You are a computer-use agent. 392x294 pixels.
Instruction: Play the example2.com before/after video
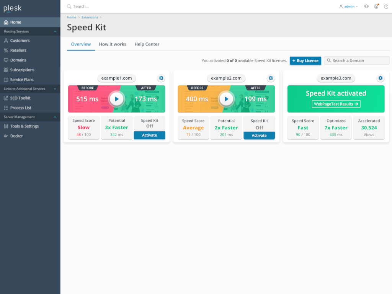point(226,99)
